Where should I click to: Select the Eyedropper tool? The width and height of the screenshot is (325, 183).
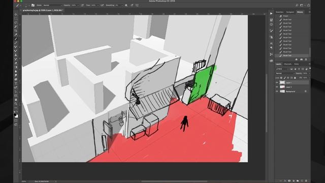(x=16, y=35)
